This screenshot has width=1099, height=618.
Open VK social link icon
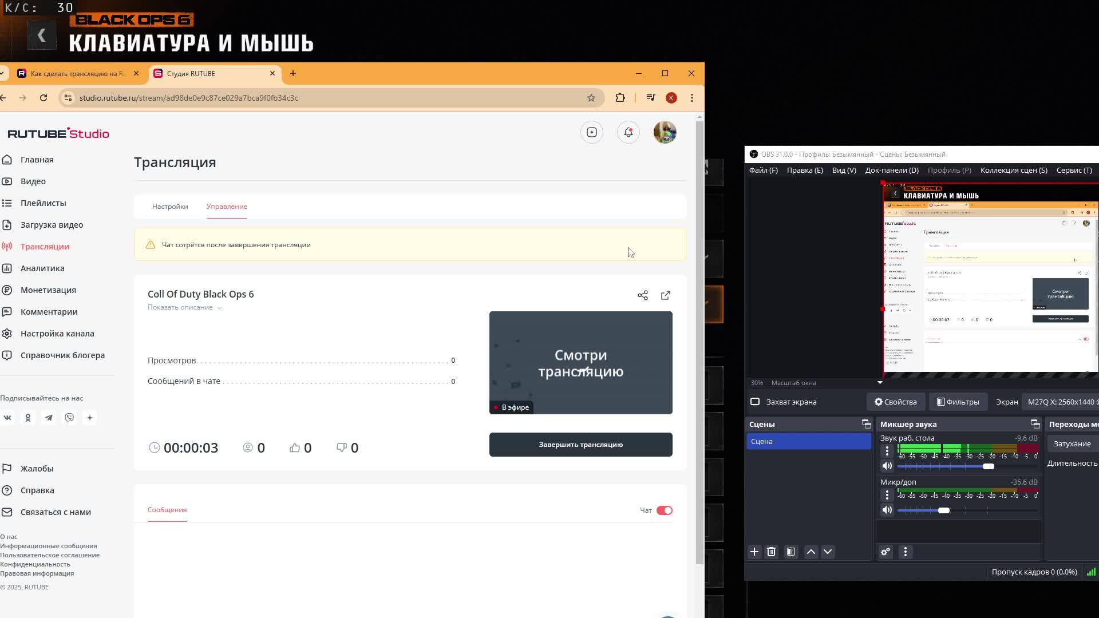[x=7, y=418]
